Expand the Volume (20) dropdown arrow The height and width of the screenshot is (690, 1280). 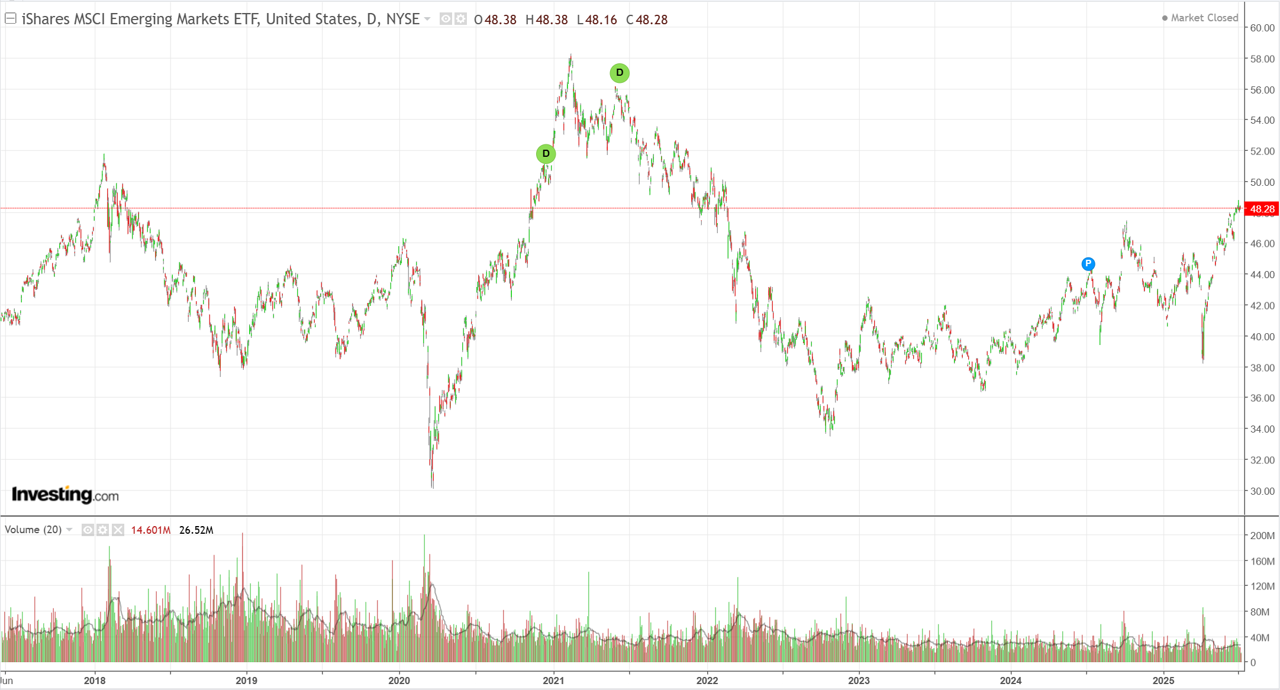[x=69, y=530]
